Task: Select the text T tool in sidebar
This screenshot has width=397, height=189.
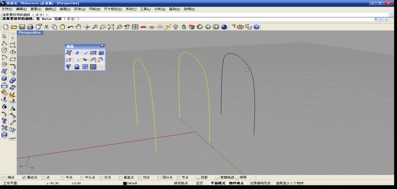Action: [4, 120]
